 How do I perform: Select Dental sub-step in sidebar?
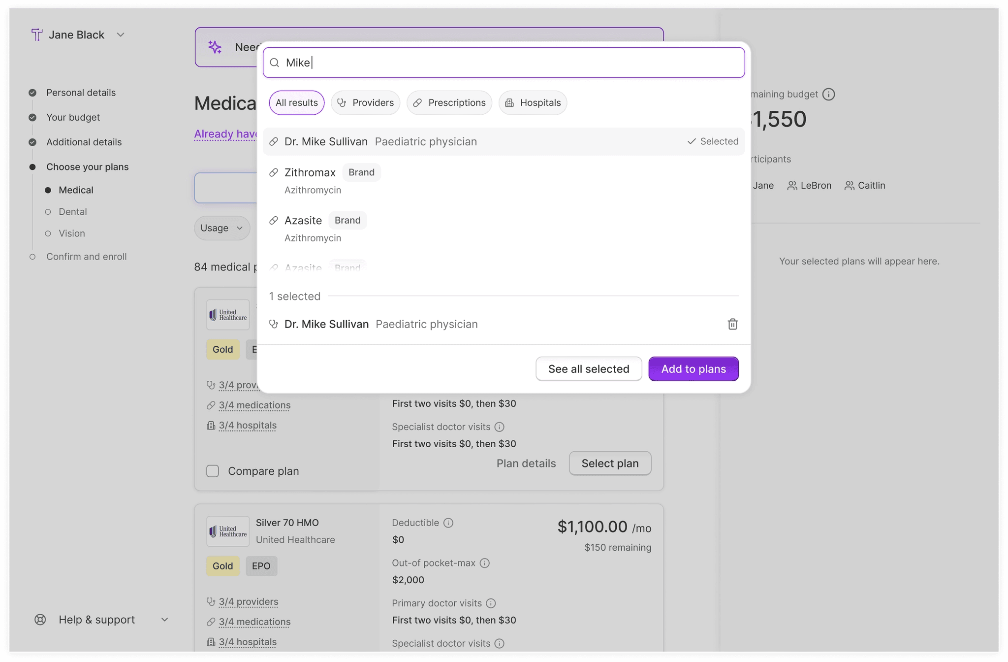[72, 212]
